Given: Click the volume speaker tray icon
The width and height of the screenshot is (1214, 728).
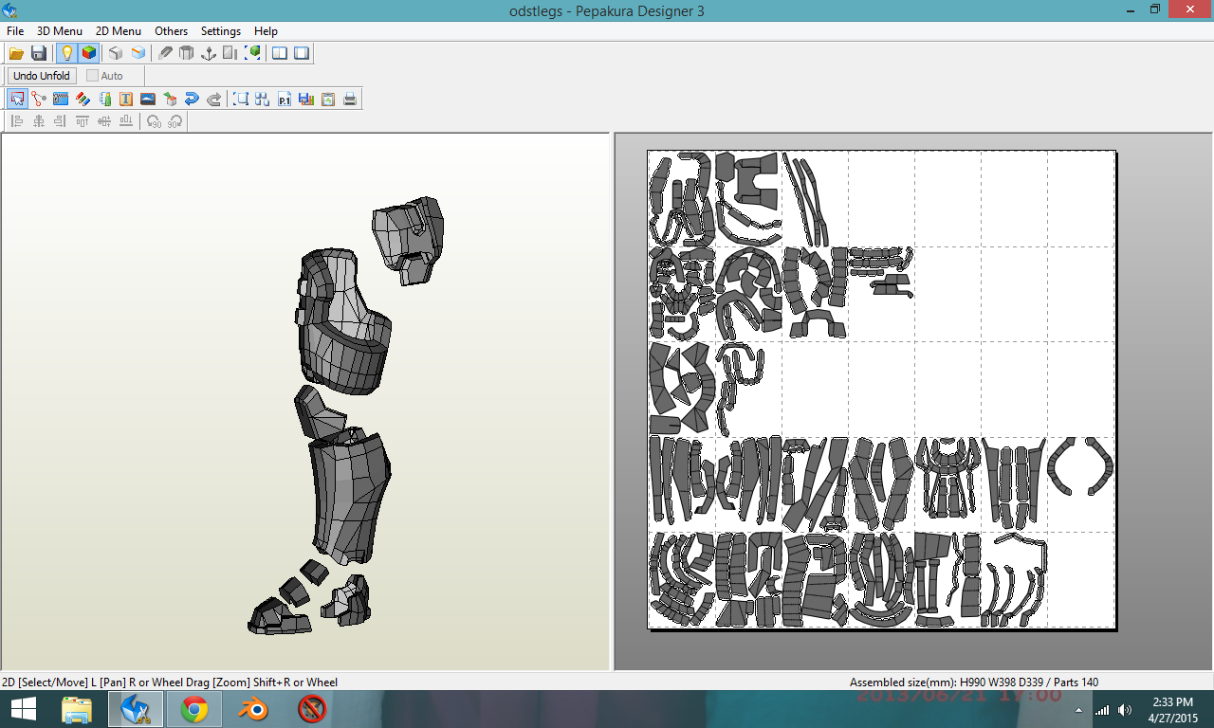Looking at the screenshot, I should point(1125,710).
